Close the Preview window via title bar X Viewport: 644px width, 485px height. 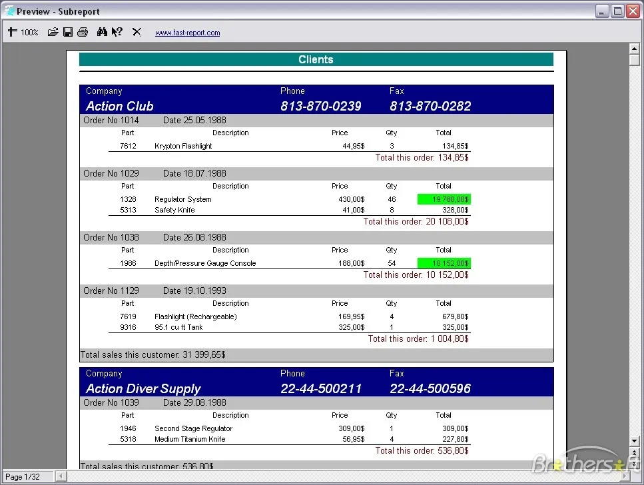pos(633,11)
